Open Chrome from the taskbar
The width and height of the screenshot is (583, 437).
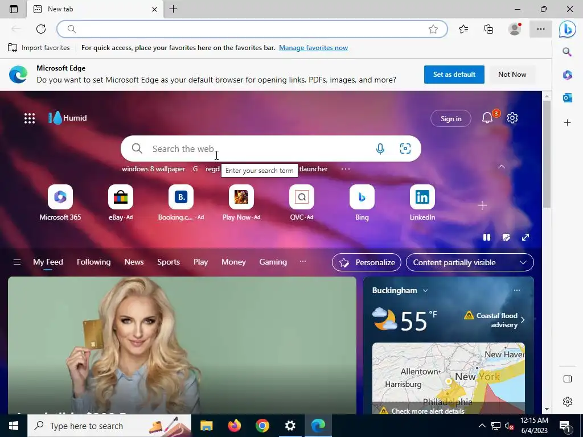[x=262, y=426]
